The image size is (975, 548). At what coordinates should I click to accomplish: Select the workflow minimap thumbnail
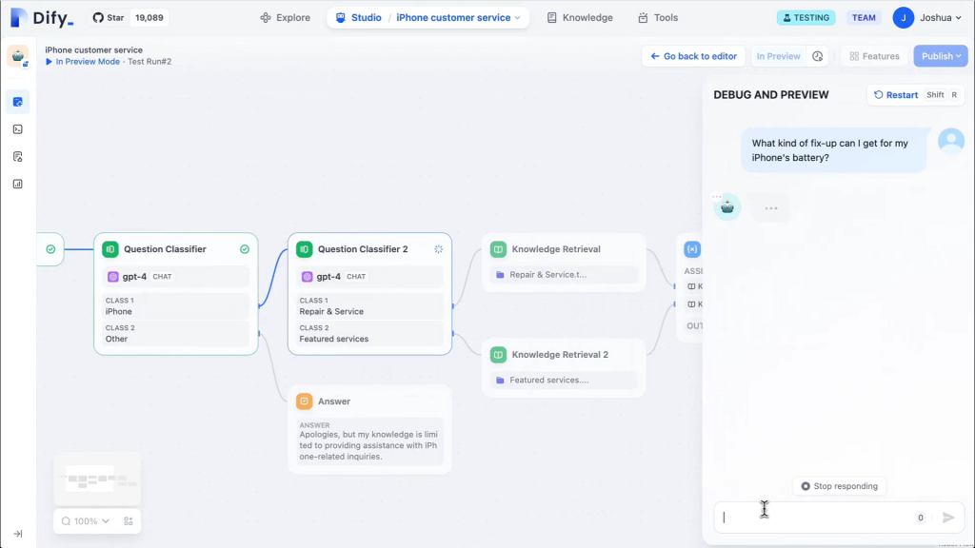pos(97,479)
